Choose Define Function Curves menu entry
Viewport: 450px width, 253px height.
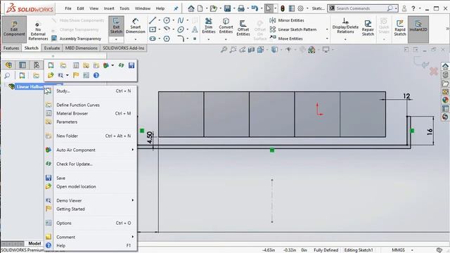tap(91, 105)
